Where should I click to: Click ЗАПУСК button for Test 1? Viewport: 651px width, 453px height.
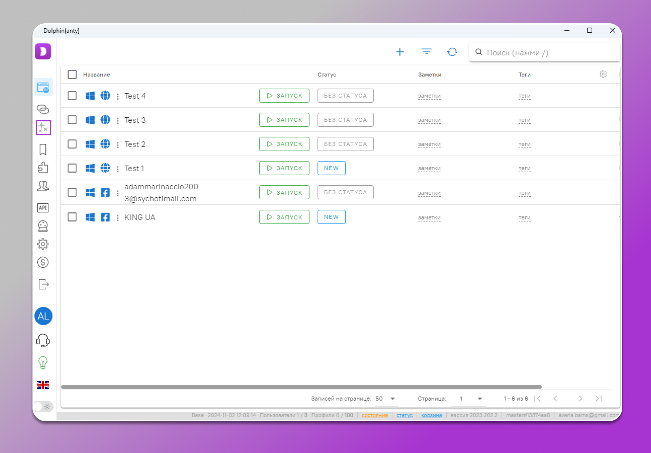pyautogui.click(x=284, y=168)
